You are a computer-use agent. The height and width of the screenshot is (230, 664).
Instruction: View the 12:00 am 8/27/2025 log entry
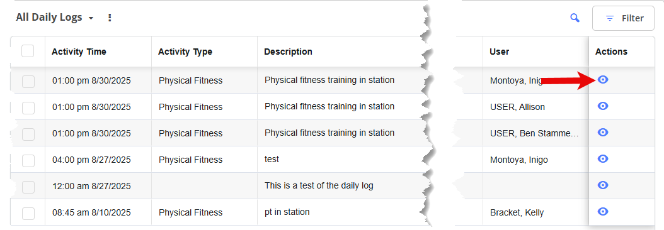[603, 185]
